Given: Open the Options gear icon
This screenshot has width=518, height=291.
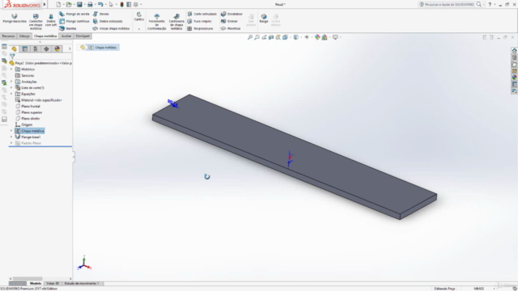Looking at the screenshot, I should click(136, 4).
